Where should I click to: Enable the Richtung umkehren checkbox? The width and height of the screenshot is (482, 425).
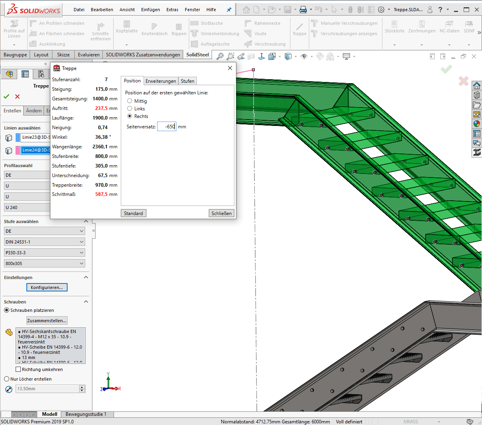[x=18, y=369]
